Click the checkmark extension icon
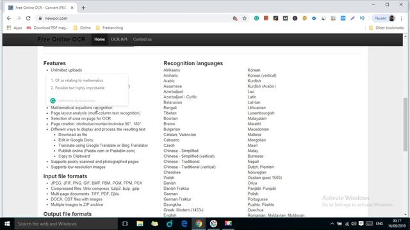The height and width of the screenshot is (230, 410). coord(275,19)
